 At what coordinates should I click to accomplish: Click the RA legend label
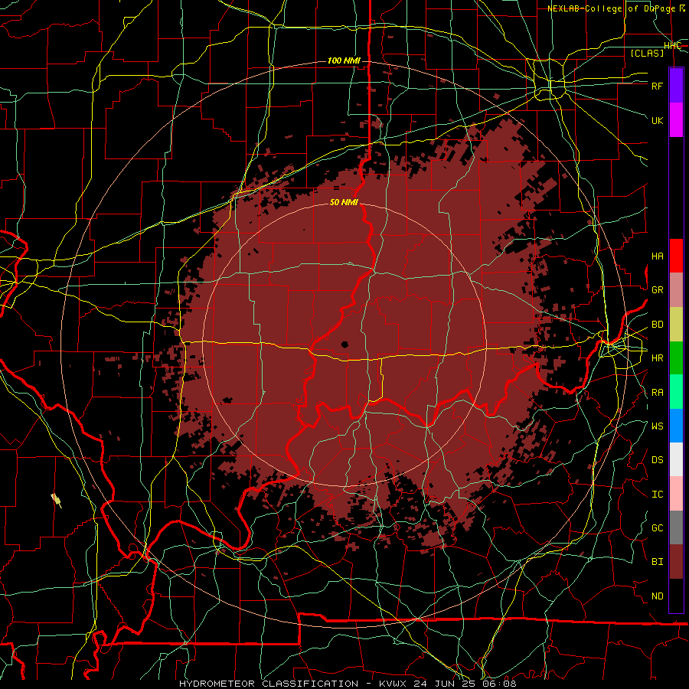[x=657, y=393]
